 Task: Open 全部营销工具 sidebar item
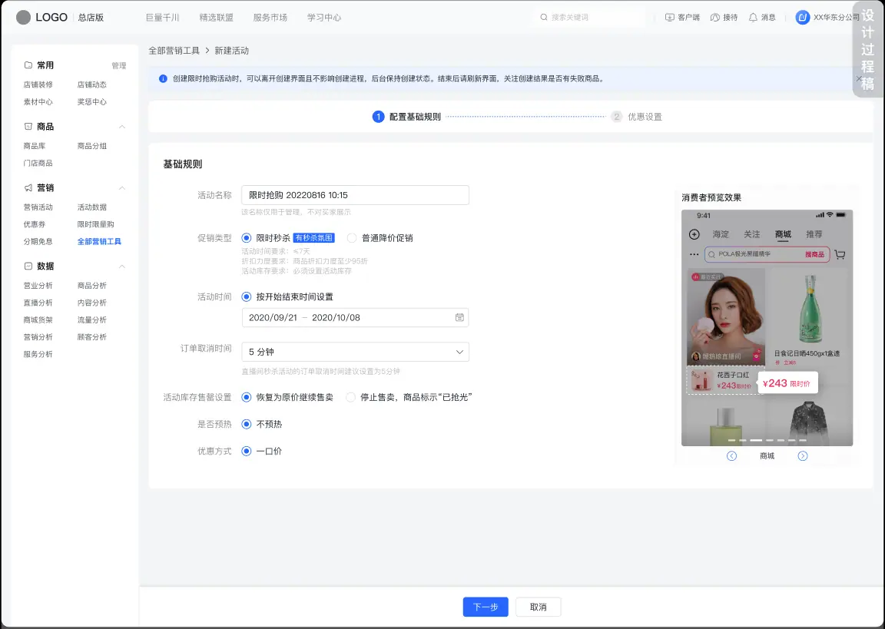(x=99, y=241)
